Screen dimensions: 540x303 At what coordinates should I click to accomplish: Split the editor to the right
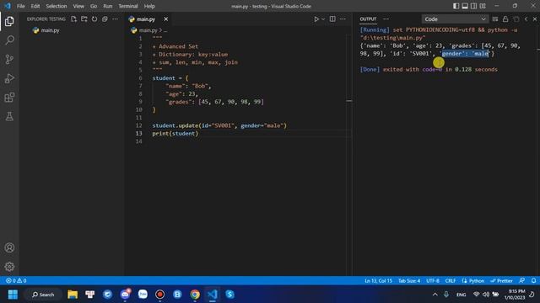click(332, 19)
